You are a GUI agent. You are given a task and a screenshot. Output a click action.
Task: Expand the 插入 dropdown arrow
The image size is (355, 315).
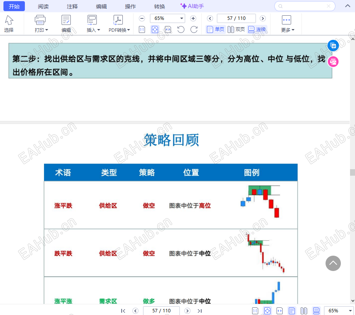(x=98, y=30)
